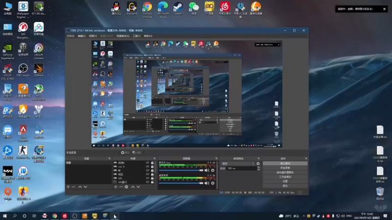Open Ubisoft Connect desktop shortcut
The image size is (392, 220).
click(39, 51)
